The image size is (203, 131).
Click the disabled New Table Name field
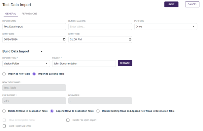pyautogui.click(x=34, y=88)
